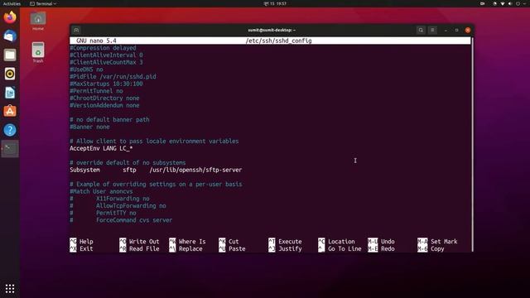Open Files manager in dock
This screenshot has height=298, width=530.
coord(10,55)
